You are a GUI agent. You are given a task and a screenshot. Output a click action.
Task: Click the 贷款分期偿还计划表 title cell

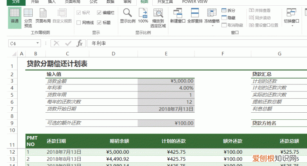pyautogui.click(x=57, y=64)
